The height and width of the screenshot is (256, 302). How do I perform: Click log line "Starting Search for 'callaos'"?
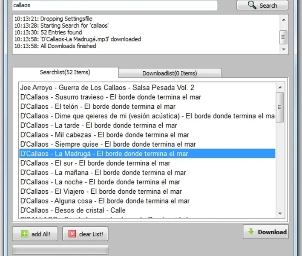pos(61,26)
